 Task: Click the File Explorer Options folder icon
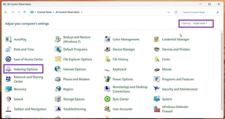pos(58,59)
